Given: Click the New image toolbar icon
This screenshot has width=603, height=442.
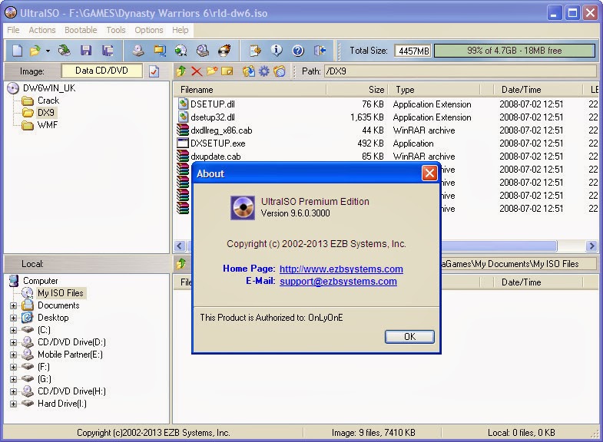Looking at the screenshot, I should 18,51.
